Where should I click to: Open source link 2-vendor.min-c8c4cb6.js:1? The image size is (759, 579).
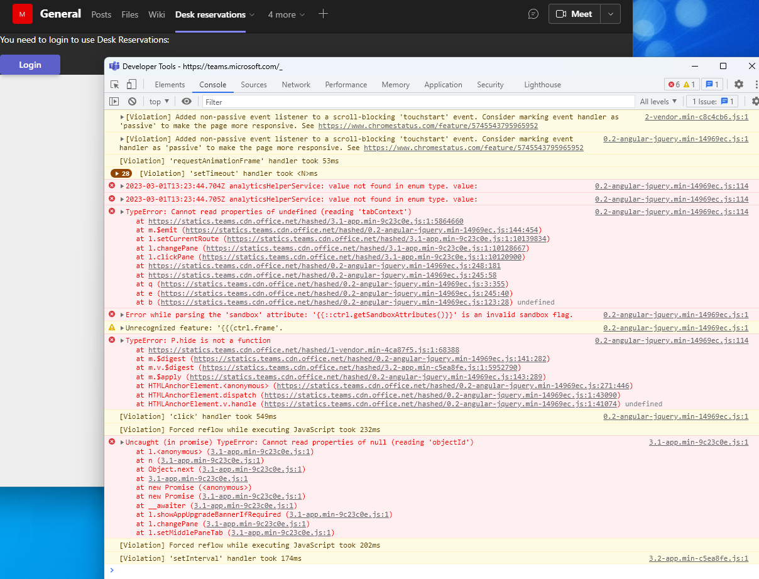(x=696, y=117)
